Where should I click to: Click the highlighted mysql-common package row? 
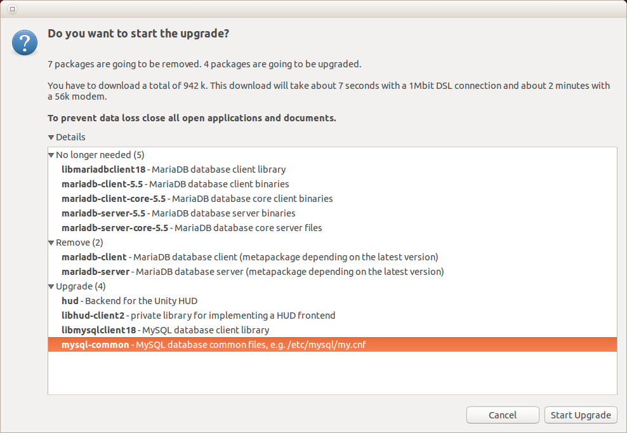point(213,345)
